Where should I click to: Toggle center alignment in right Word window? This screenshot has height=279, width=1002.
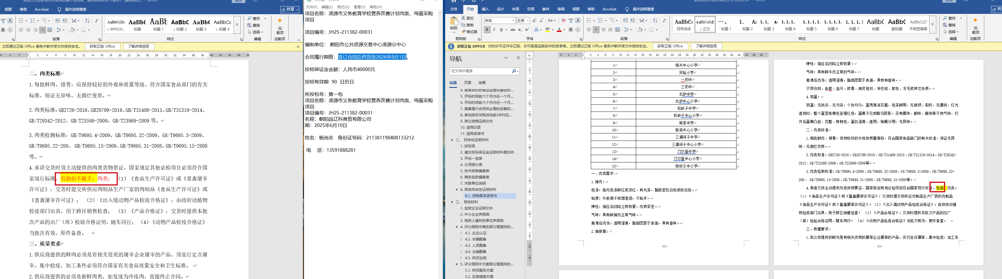[596, 30]
